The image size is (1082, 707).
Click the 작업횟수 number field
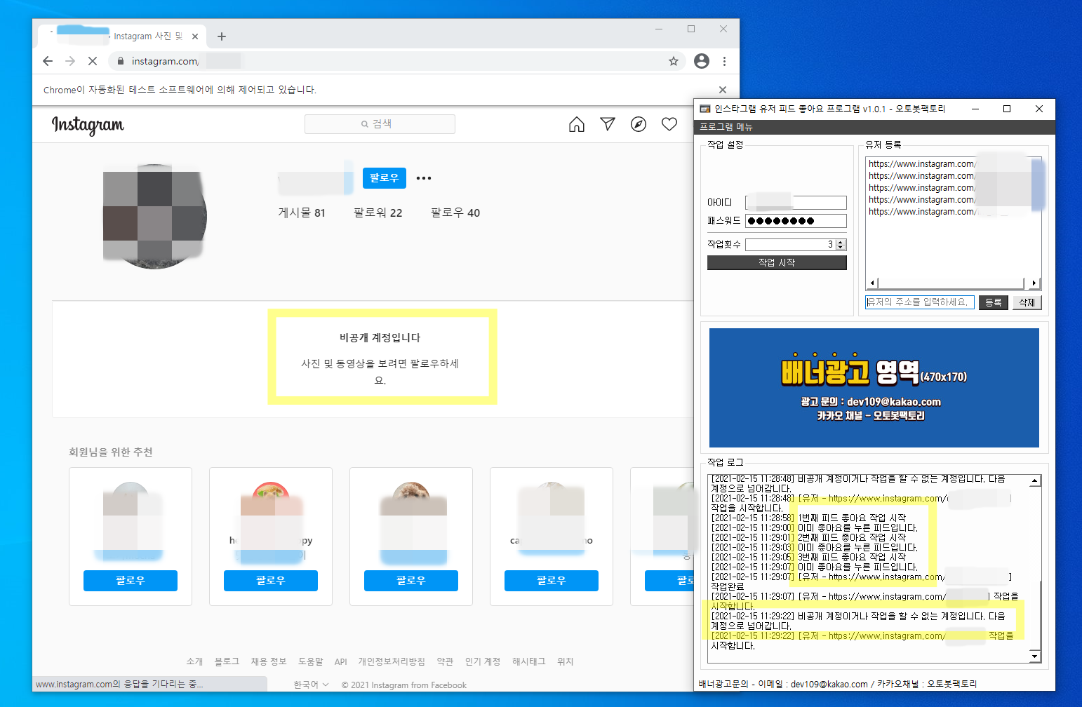[790, 245]
